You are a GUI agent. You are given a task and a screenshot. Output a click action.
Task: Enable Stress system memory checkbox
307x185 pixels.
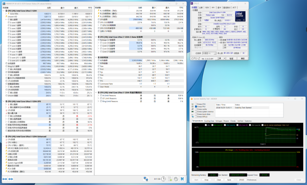tap(196, 112)
